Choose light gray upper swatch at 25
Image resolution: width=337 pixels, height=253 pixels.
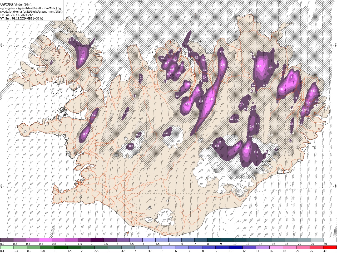(317, 240)
